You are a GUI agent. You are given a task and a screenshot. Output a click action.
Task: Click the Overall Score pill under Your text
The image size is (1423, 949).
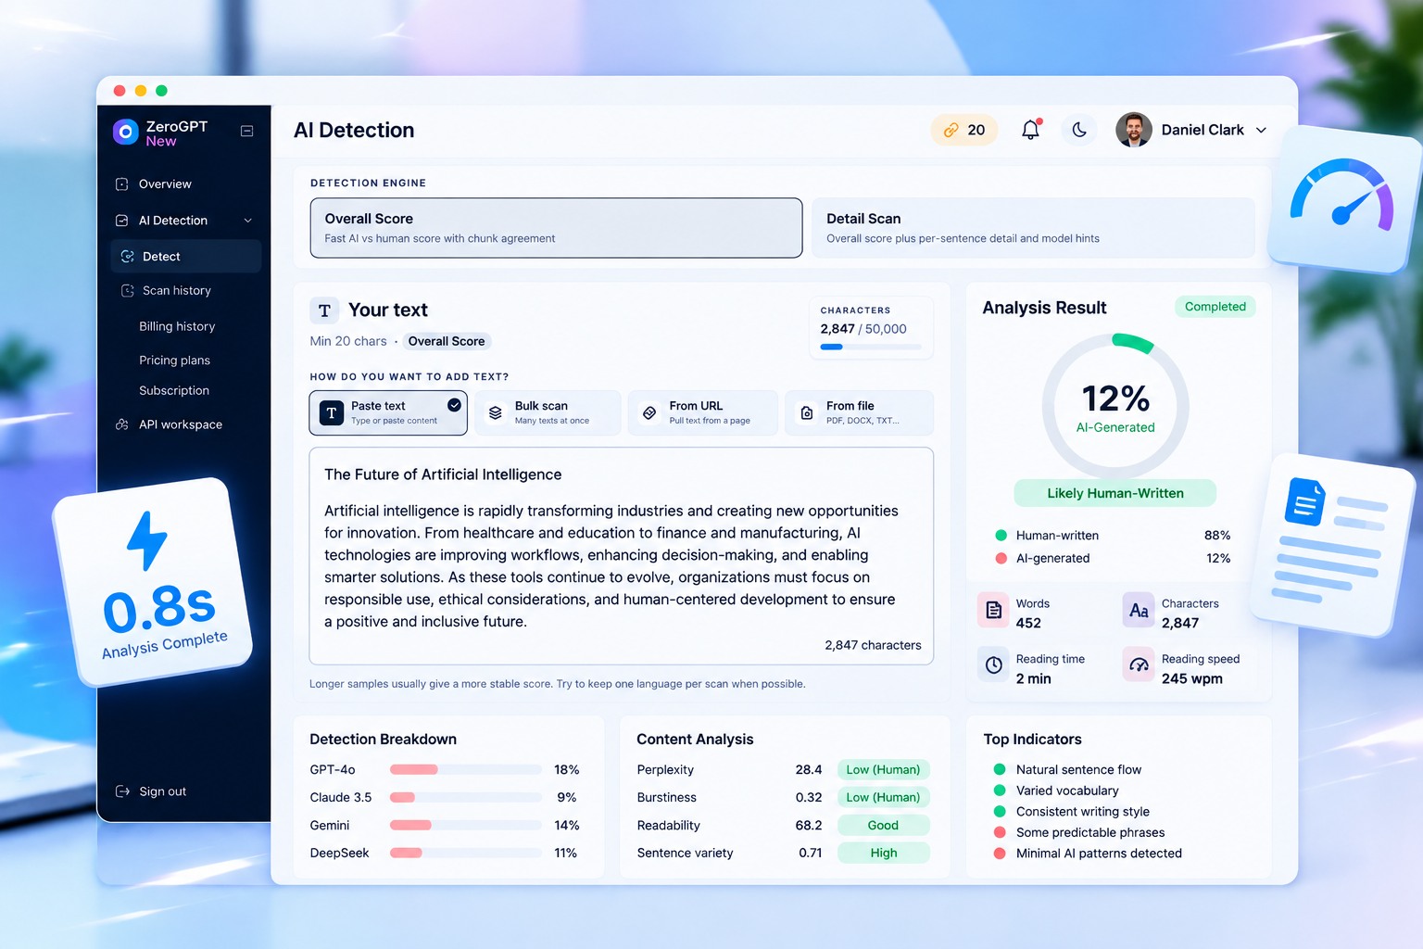(x=447, y=341)
